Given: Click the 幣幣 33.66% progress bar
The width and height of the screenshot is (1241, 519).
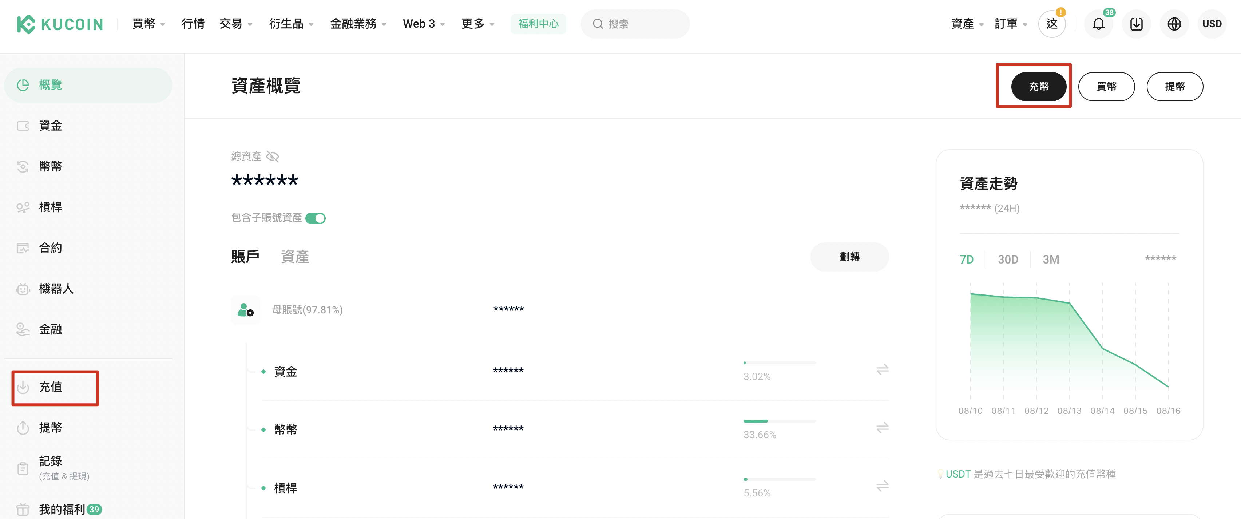Looking at the screenshot, I should pos(780,421).
